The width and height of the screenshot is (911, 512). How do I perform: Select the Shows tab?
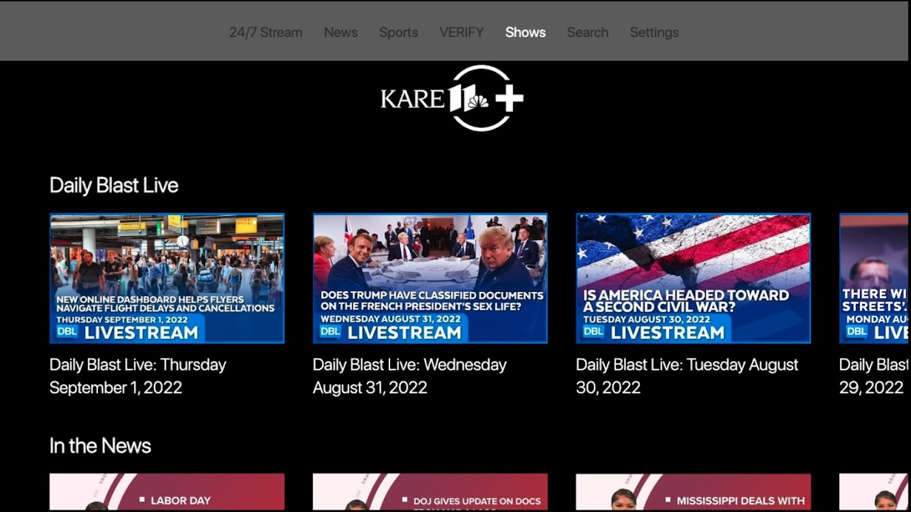point(525,32)
